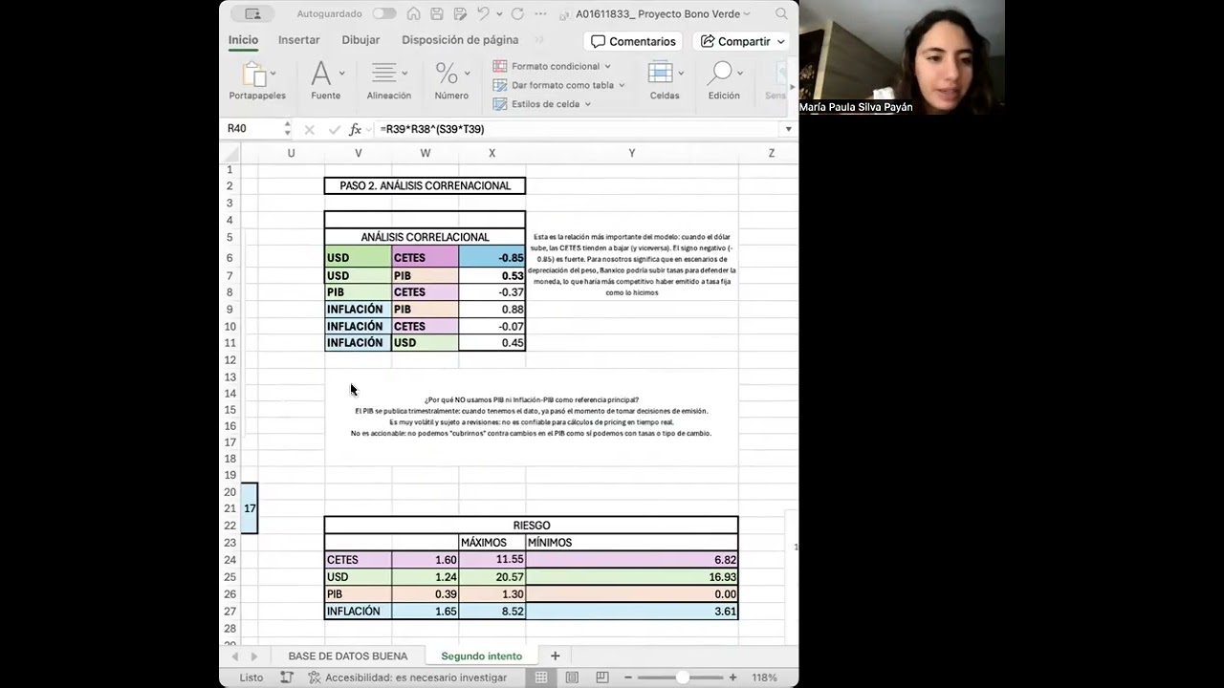The width and height of the screenshot is (1224, 688).
Task: Open the Undo history dropdown arrow
Action: pyautogui.click(x=498, y=14)
